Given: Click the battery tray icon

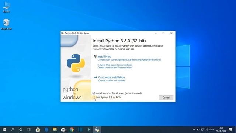Looking at the screenshot, I should (x=198, y=130).
